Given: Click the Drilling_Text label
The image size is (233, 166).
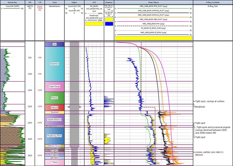Looking at the screenshot, I should [x=213, y=6].
